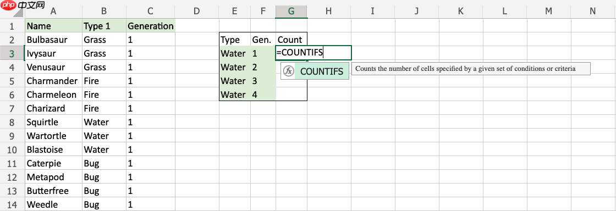Image resolution: width=616 pixels, height=211 pixels.
Task: Select highlighted row 3 header
Action: [x=12, y=53]
